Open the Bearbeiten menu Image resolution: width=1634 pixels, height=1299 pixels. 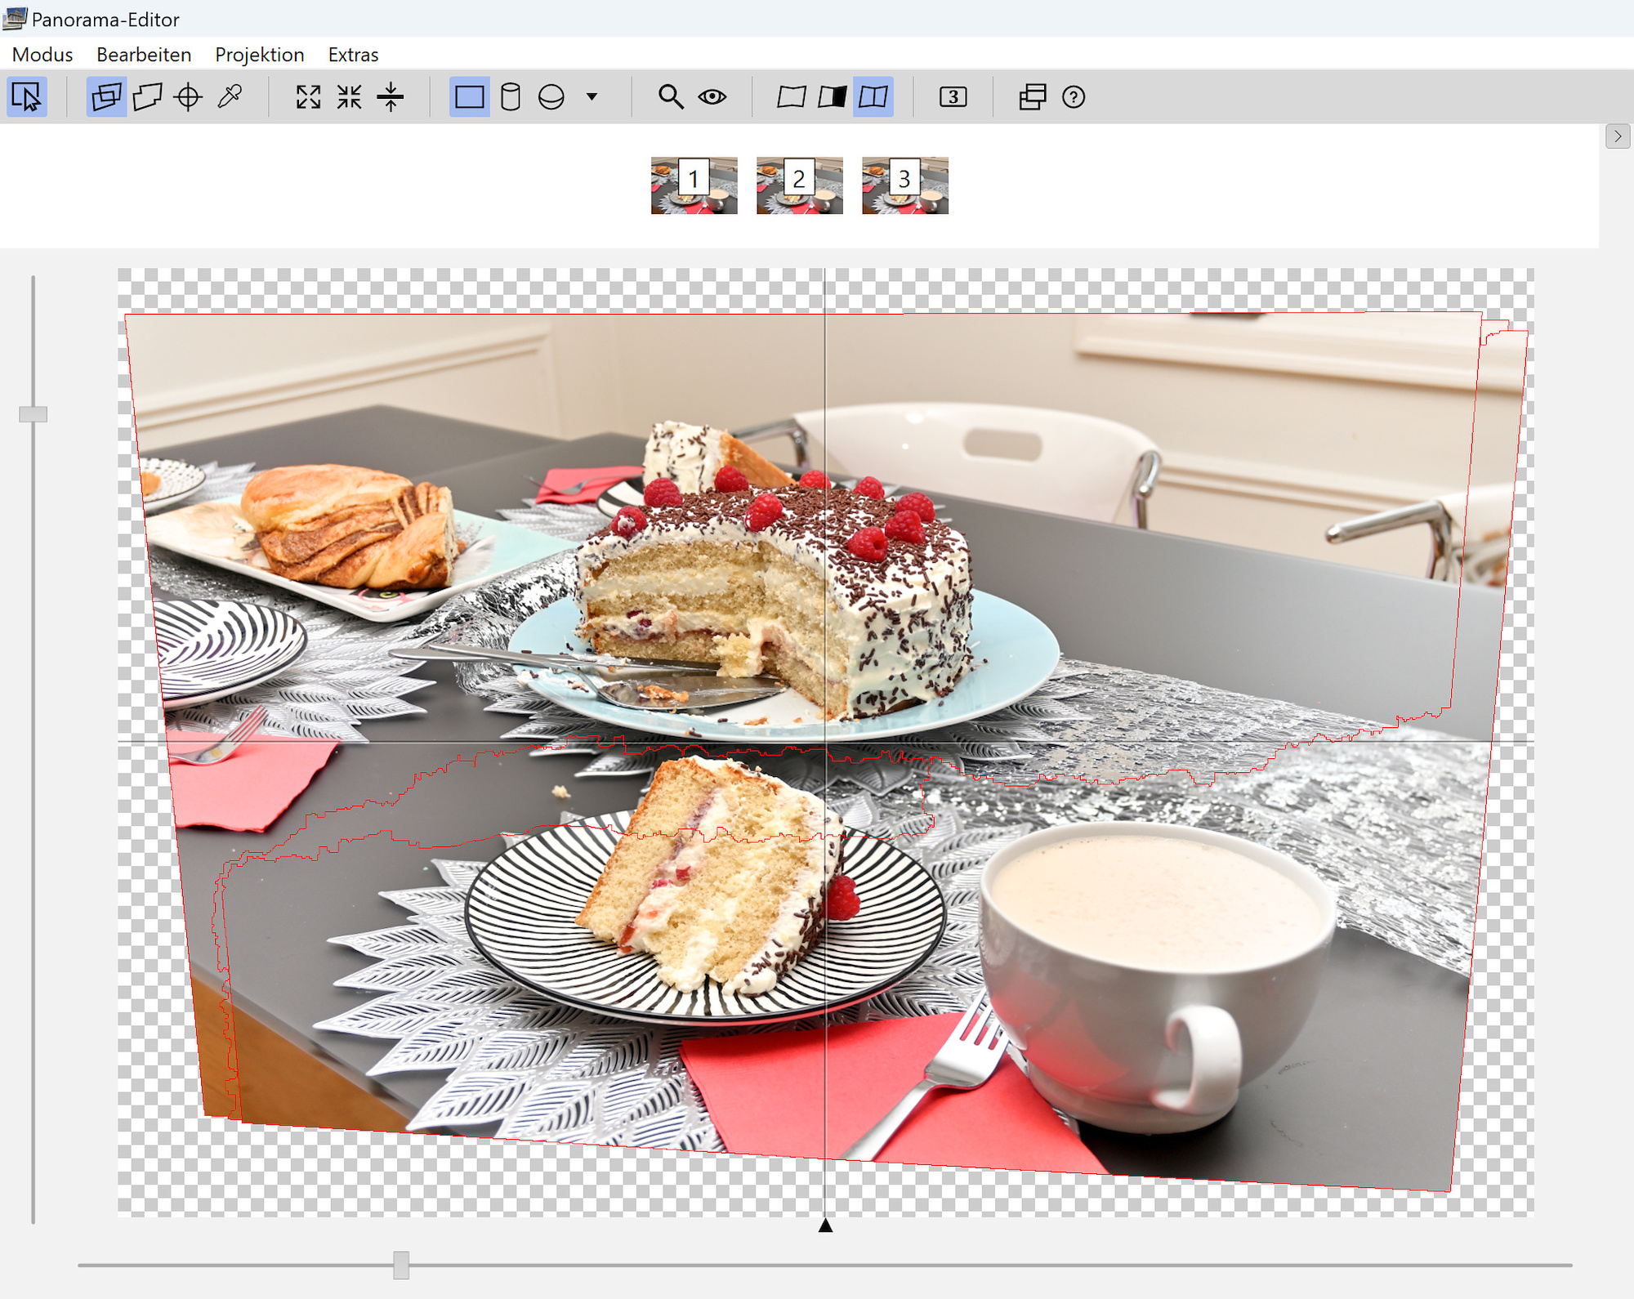[x=144, y=55]
